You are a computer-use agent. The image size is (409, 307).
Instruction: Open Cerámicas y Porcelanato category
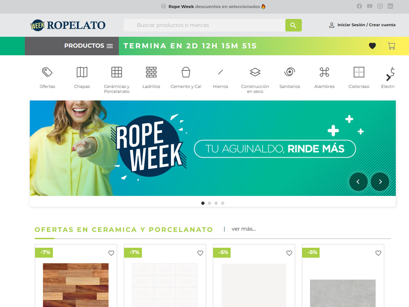[117, 80]
